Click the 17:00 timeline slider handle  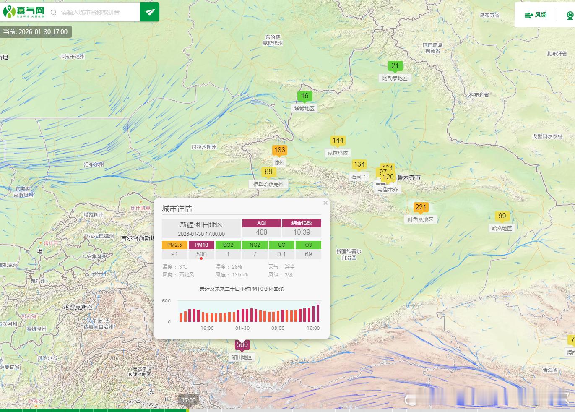point(188,401)
